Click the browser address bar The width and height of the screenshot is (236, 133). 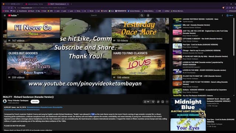[117, 8]
